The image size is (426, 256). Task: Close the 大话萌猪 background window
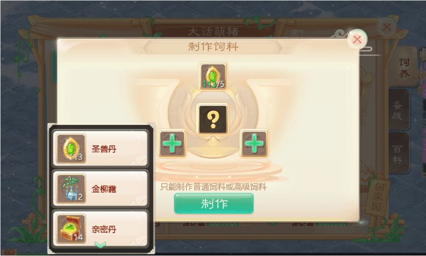[x=387, y=27]
